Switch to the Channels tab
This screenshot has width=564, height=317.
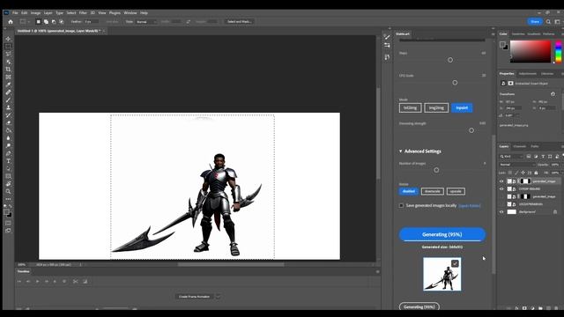(519, 146)
